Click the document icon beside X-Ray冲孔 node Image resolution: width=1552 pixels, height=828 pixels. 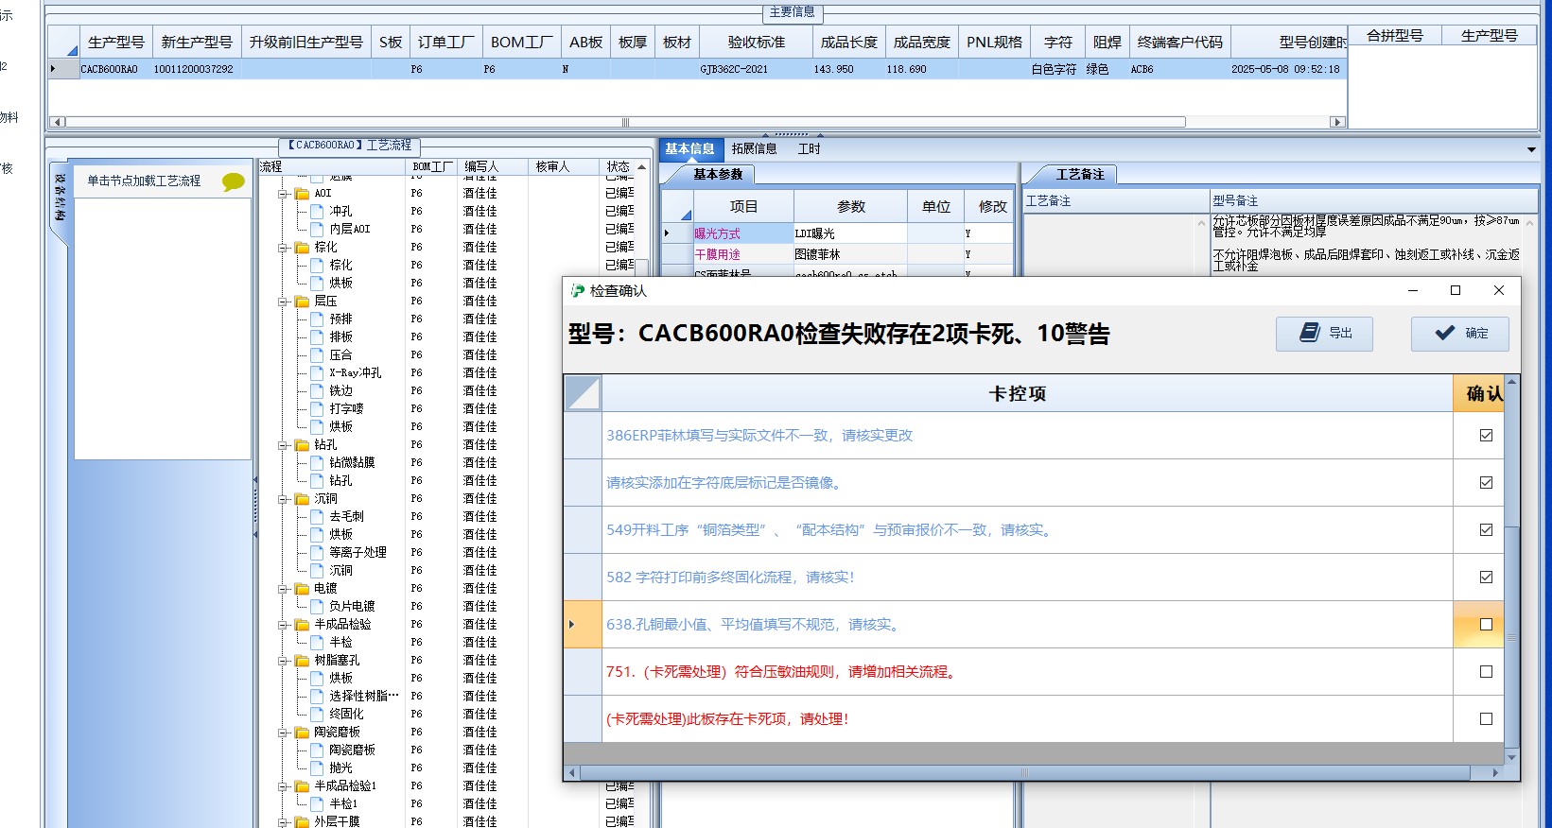[x=318, y=373]
